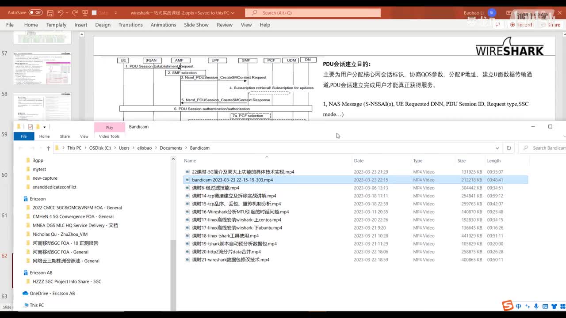Image resolution: width=566 pixels, height=318 pixels.
Task: Toggle the AutoSave switch in PowerPoint
Action: click(35, 13)
